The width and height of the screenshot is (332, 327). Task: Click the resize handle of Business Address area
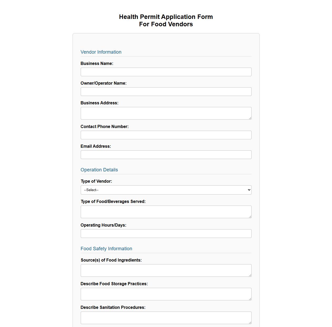click(250, 119)
